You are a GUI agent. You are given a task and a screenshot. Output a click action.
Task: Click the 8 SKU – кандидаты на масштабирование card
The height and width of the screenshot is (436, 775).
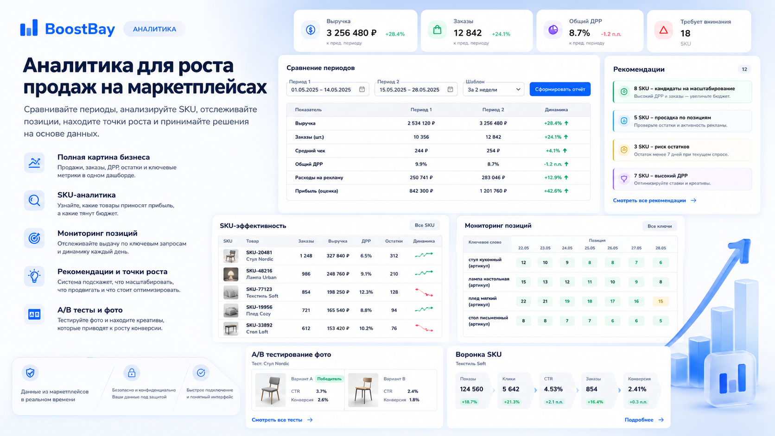(x=682, y=92)
